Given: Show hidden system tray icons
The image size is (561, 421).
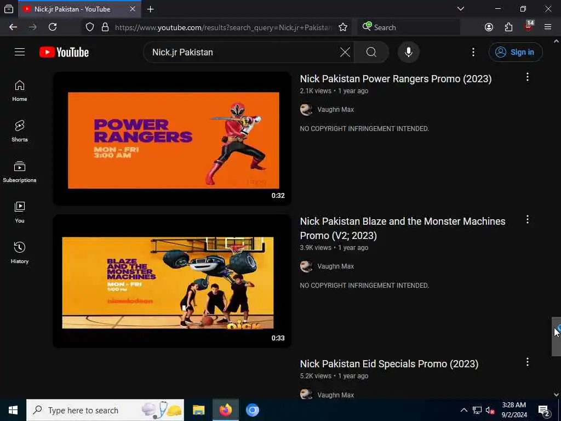Looking at the screenshot, I should point(463,410).
